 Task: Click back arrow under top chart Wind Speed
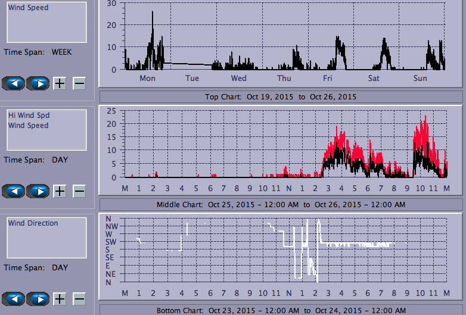coord(14,83)
